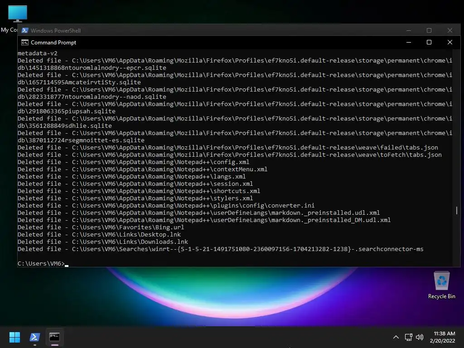Click the plugins\config\converter.ini line
Screen dimensions: 464x348
point(166,205)
